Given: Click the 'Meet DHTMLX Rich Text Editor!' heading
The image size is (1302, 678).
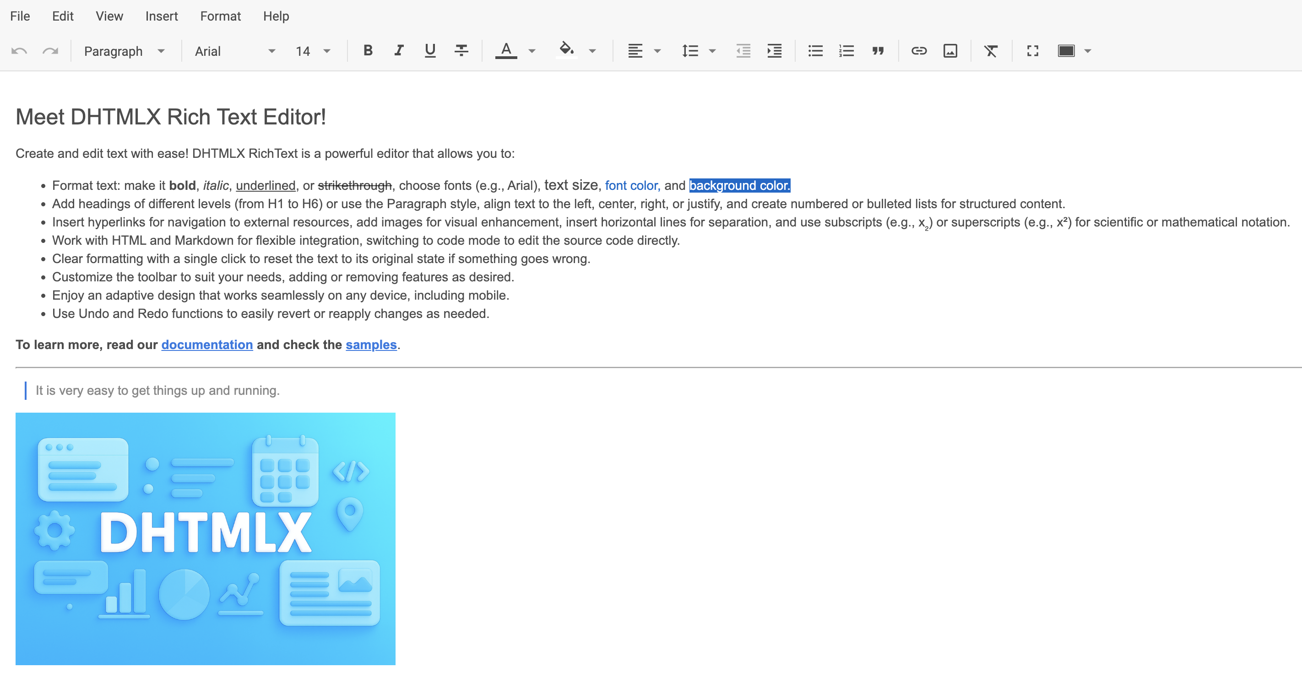Looking at the screenshot, I should pyautogui.click(x=171, y=117).
